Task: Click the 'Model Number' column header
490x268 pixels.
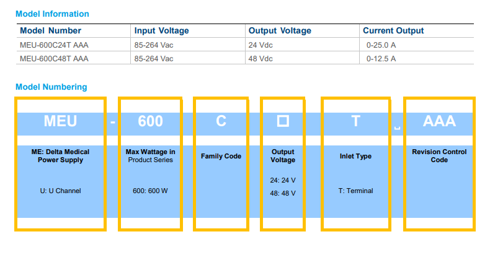Action: click(50, 30)
